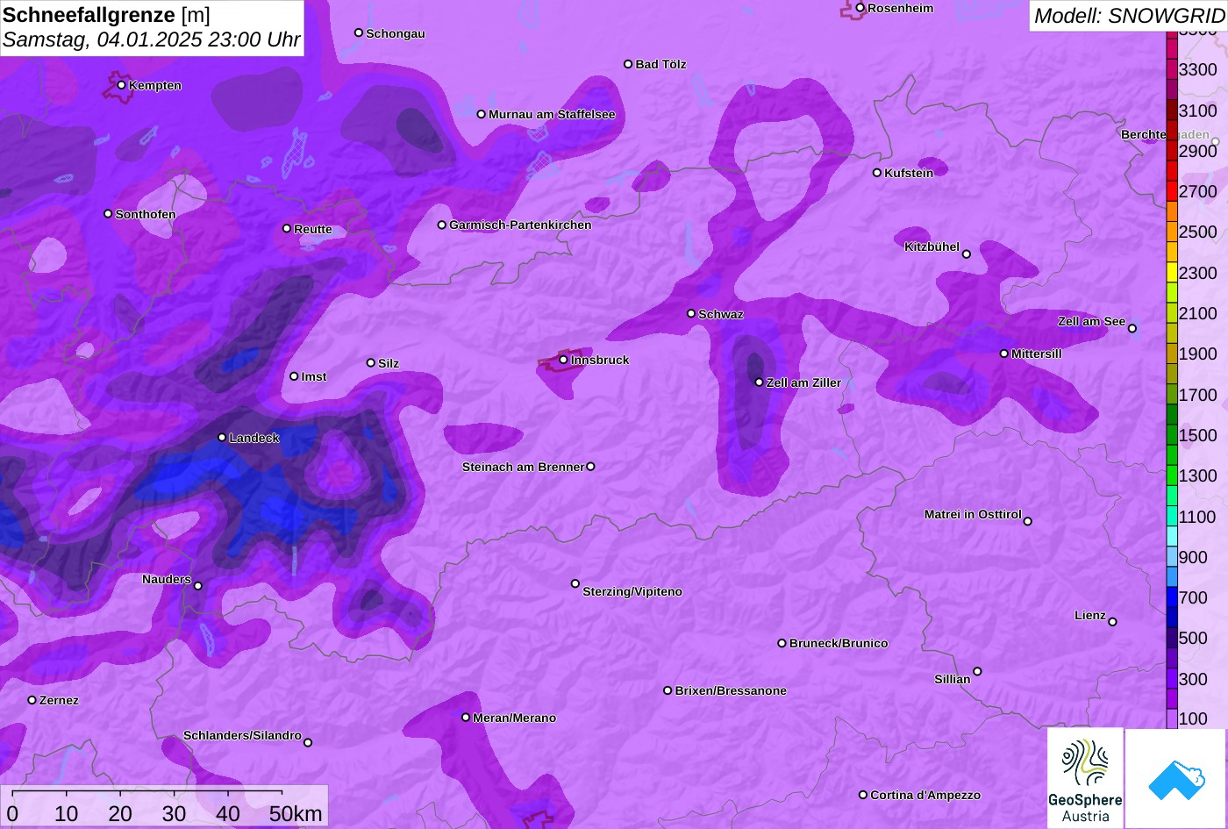This screenshot has width=1228, height=829.
Task: Click the Mittersill location marker
Action: coord(1004,354)
